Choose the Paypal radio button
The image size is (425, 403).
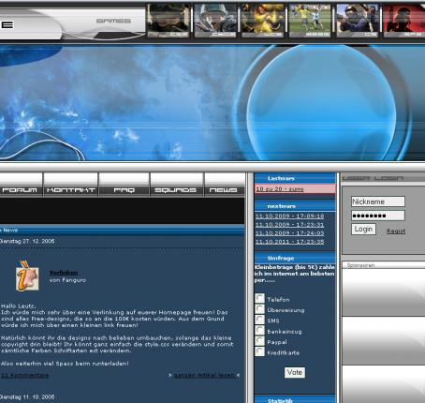(x=259, y=341)
